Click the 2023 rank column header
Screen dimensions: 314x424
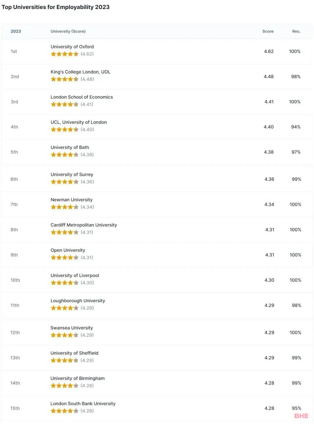coord(16,31)
